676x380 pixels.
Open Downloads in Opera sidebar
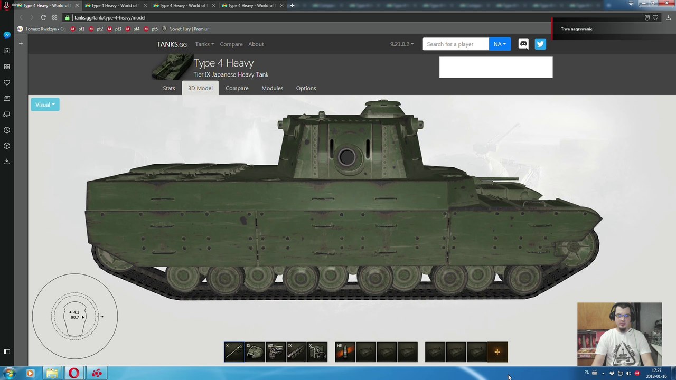point(7,161)
